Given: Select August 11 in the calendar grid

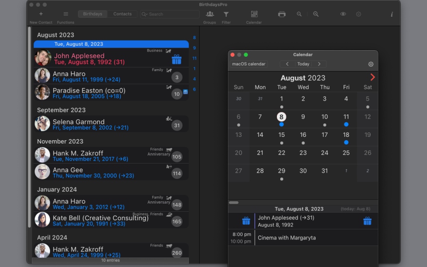Looking at the screenshot, I should [346, 119].
